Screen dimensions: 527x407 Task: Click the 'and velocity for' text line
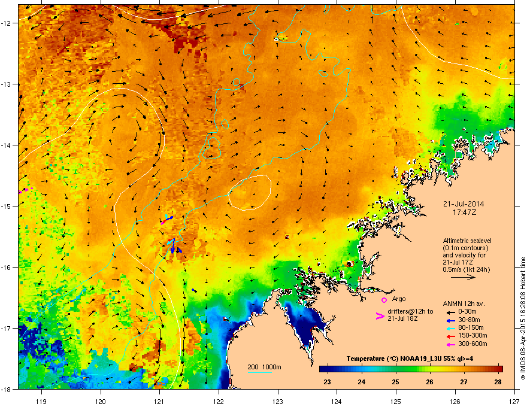pos(464,255)
